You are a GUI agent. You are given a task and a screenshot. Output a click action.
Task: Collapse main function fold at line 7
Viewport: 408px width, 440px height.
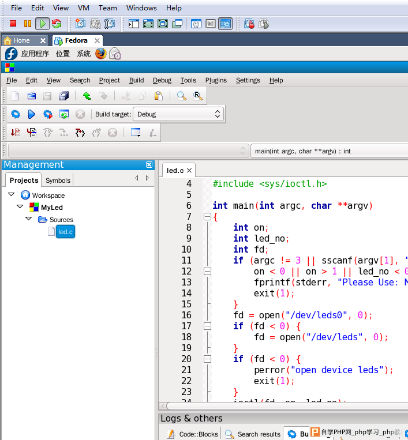(x=207, y=217)
